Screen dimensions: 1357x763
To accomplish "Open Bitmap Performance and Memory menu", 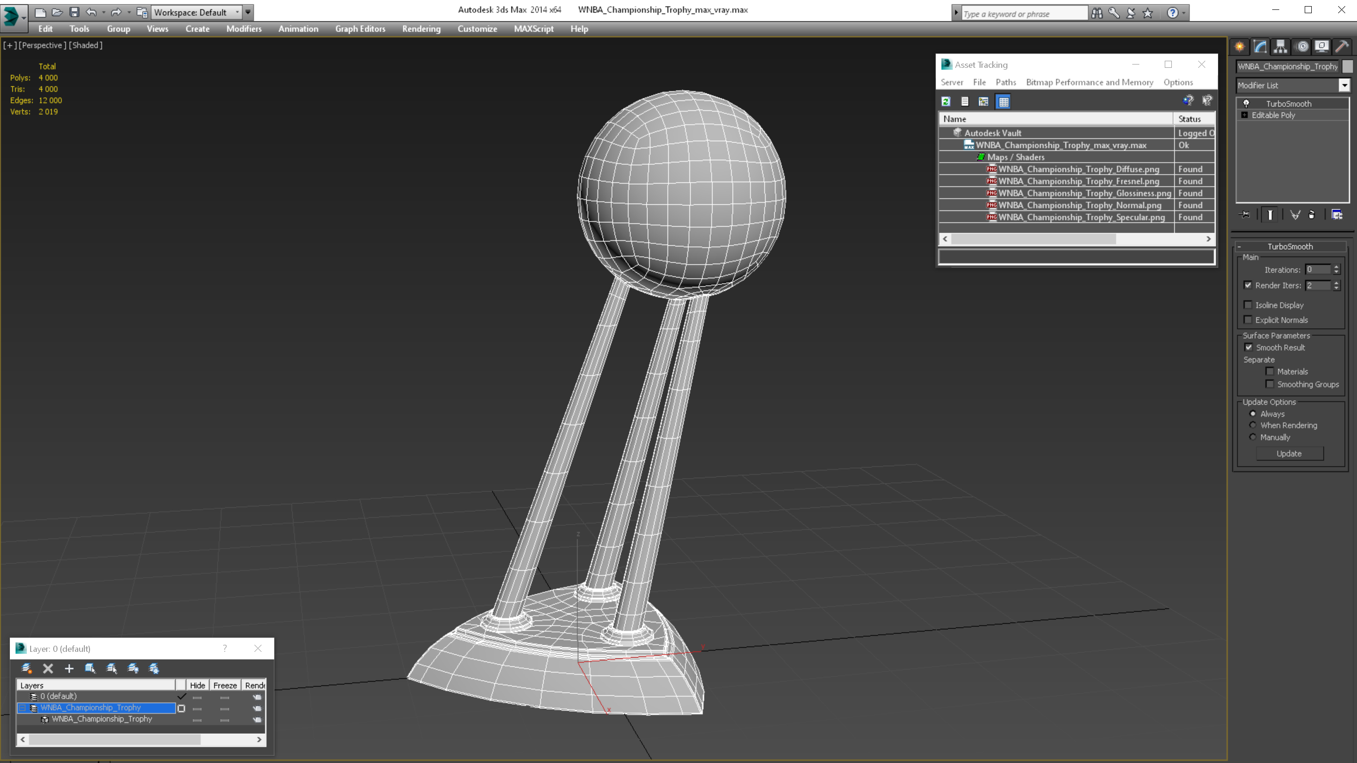I will click(x=1089, y=82).
